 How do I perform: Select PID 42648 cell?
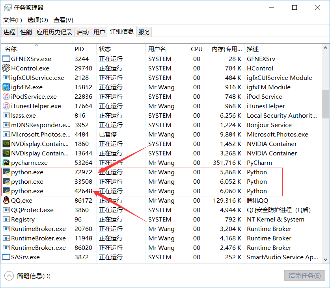83,191
